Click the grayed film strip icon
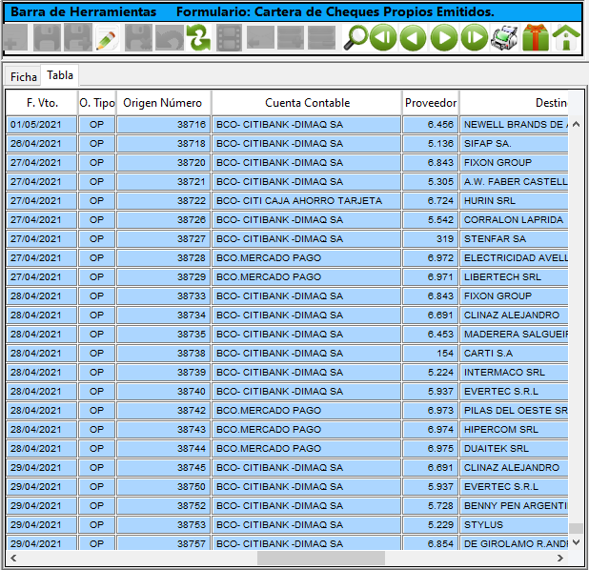The image size is (589, 570). point(229,37)
